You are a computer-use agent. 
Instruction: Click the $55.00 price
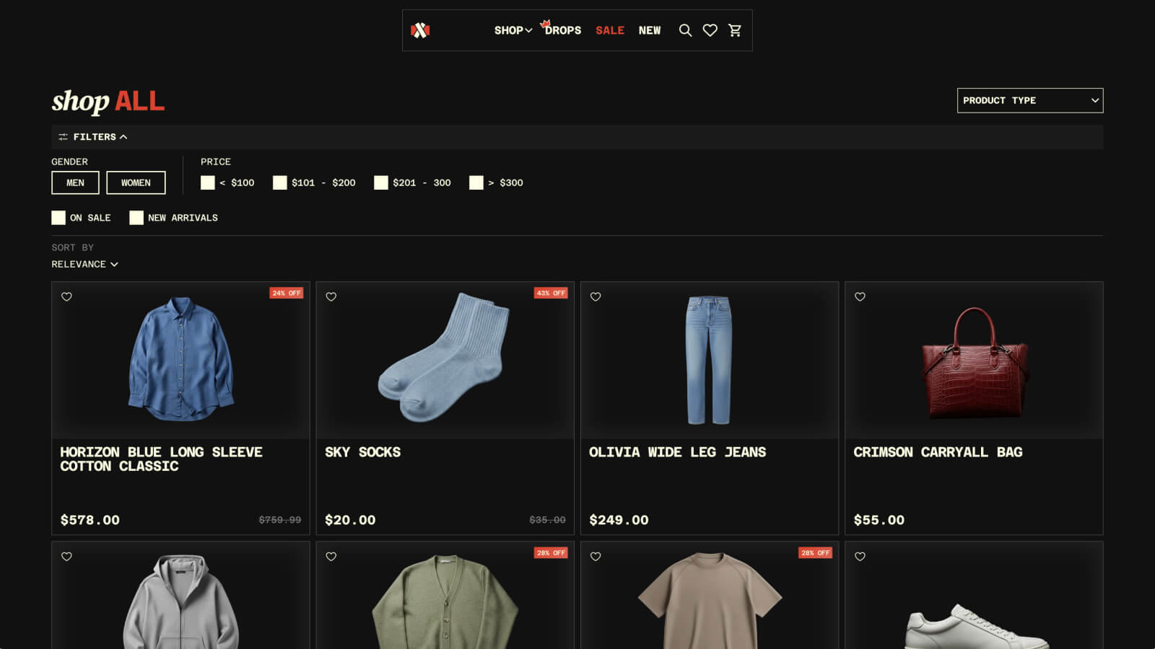pyautogui.click(x=879, y=520)
